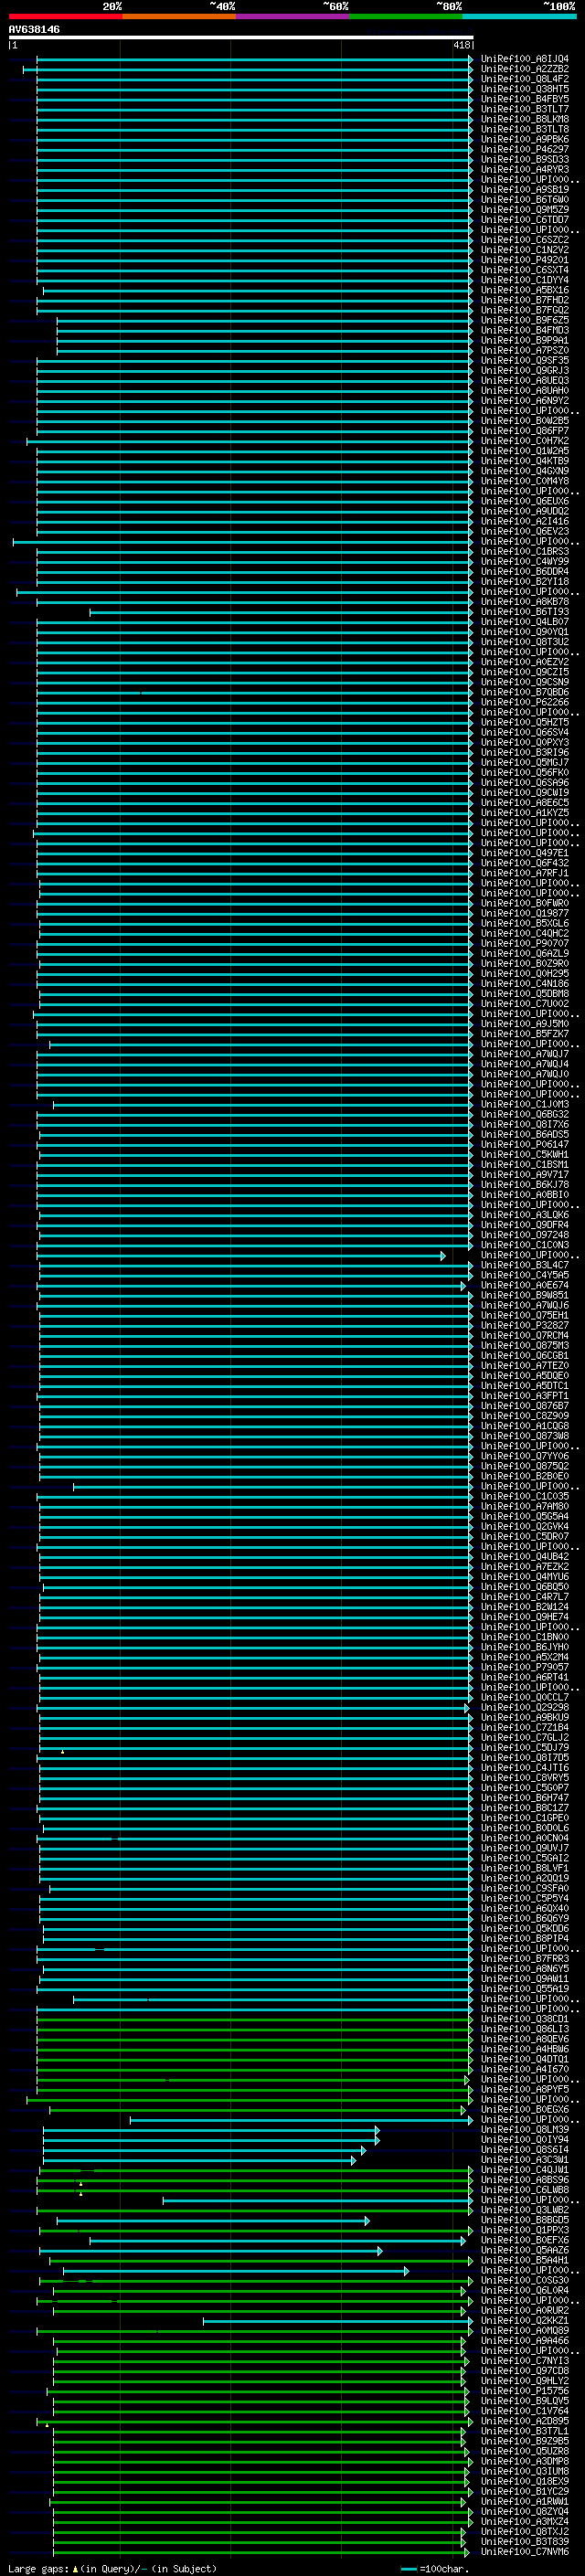
Task: Select the UniRef100_P15756 label
Action: pyautogui.click(x=524, y=2391)
